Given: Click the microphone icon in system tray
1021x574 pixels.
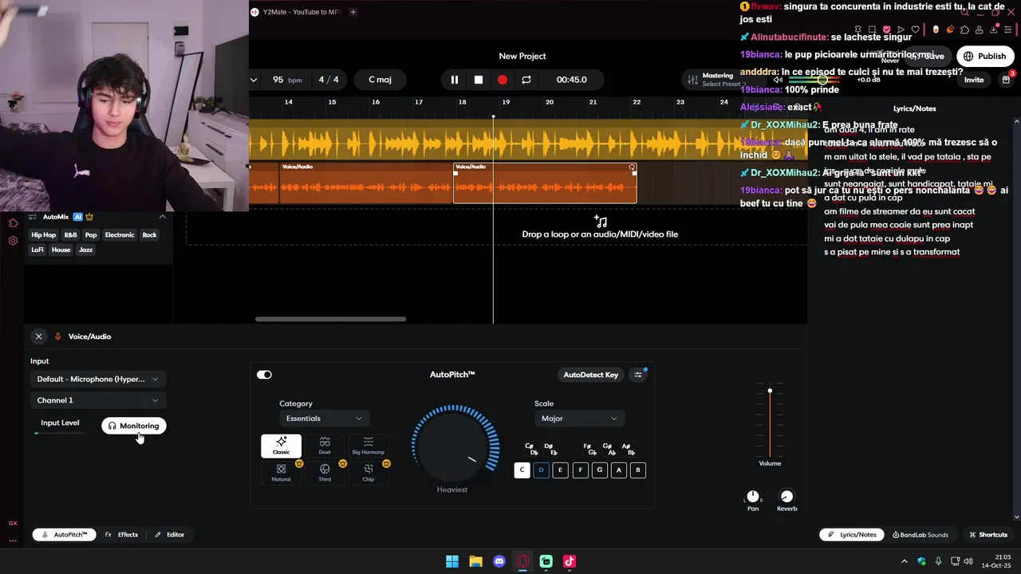Looking at the screenshot, I should pos(939,561).
